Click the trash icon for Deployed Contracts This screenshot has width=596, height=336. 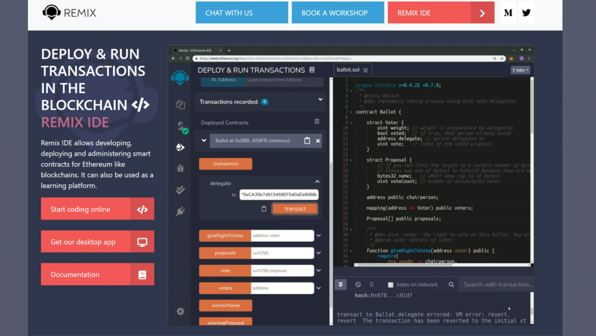(317, 122)
